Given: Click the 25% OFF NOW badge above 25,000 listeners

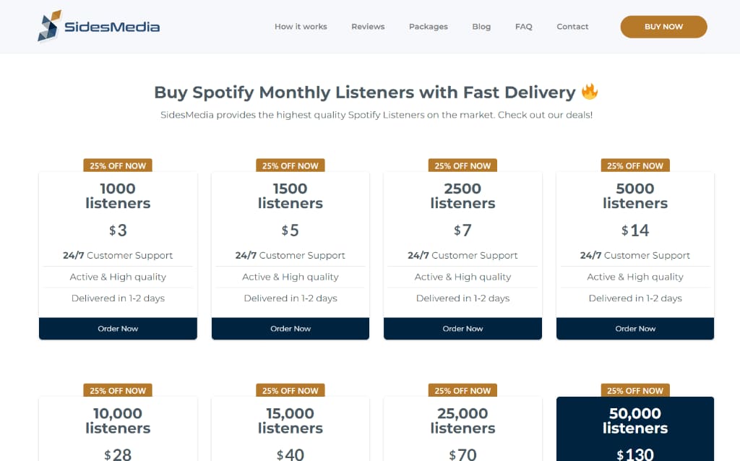Looking at the screenshot, I should coord(462,391).
